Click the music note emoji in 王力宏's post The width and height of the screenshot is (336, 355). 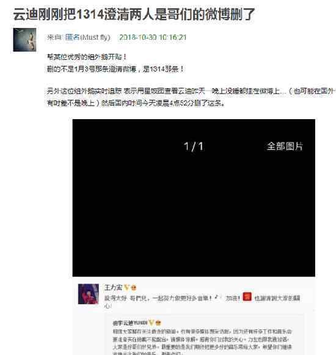click(x=217, y=297)
